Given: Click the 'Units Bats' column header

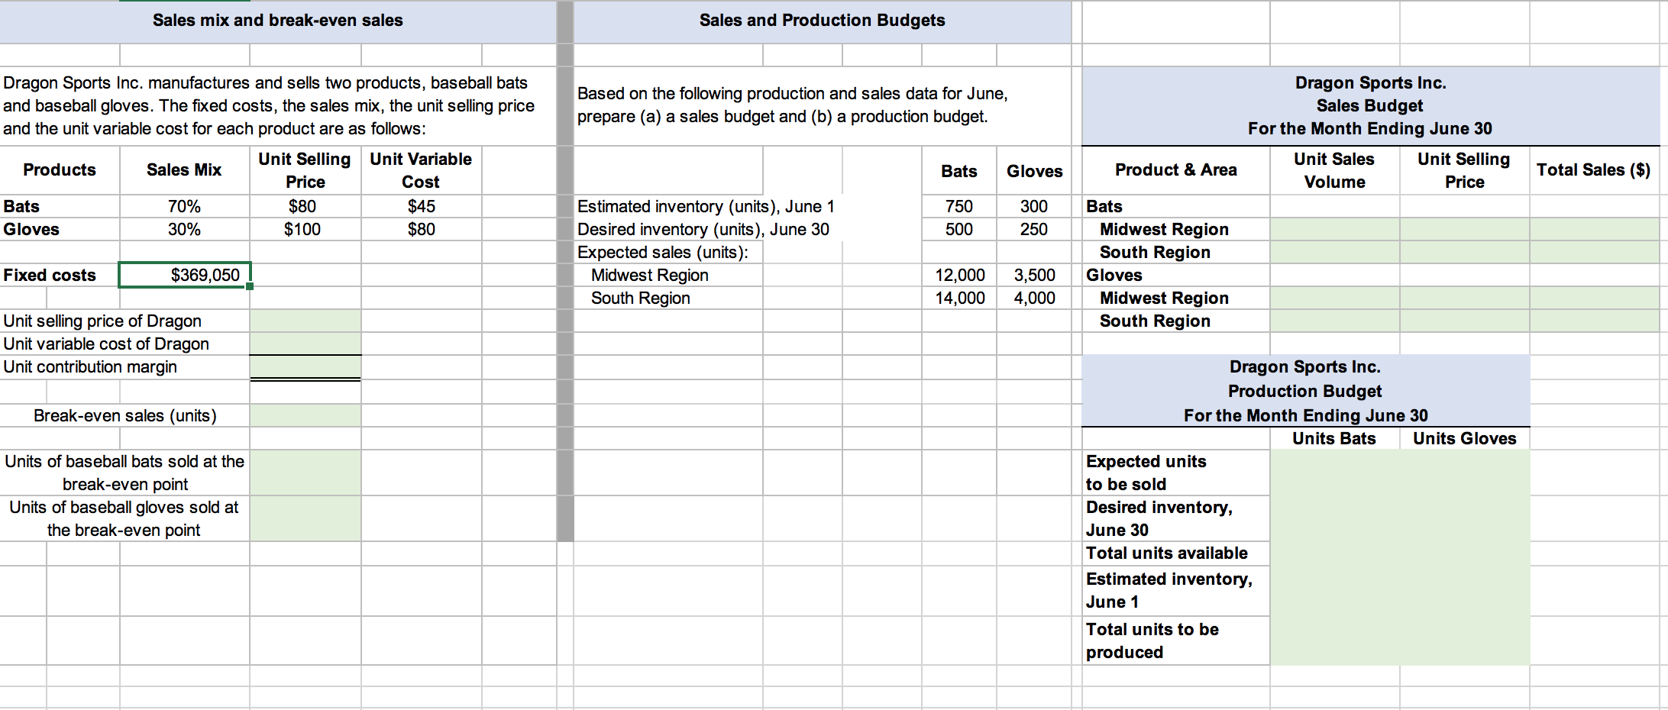Looking at the screenshot, I should (x=1335, y=438).
